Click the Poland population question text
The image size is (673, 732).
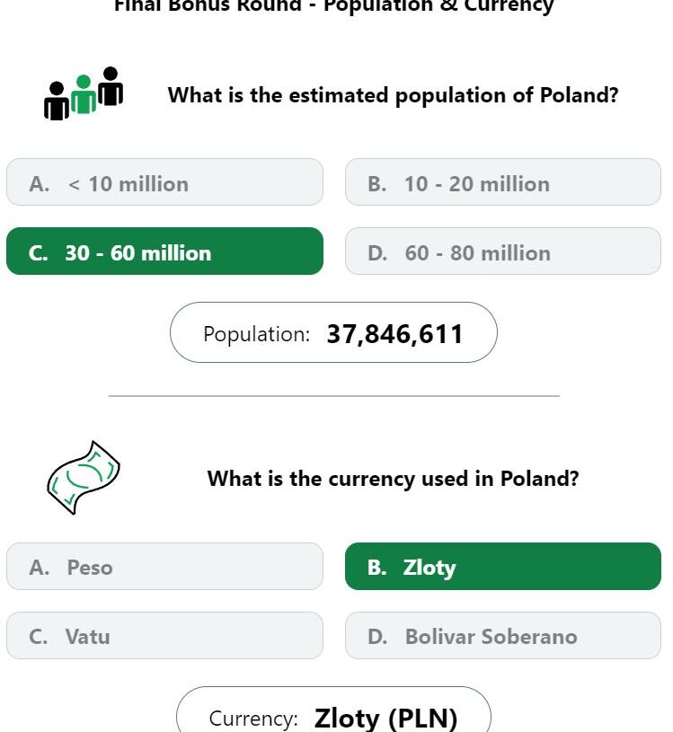tap(393, 95)
